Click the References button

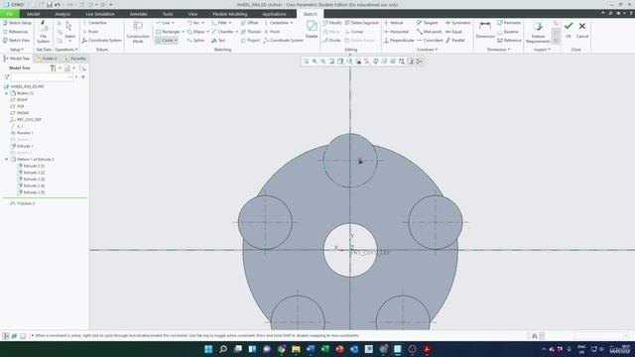coord(16,32)
